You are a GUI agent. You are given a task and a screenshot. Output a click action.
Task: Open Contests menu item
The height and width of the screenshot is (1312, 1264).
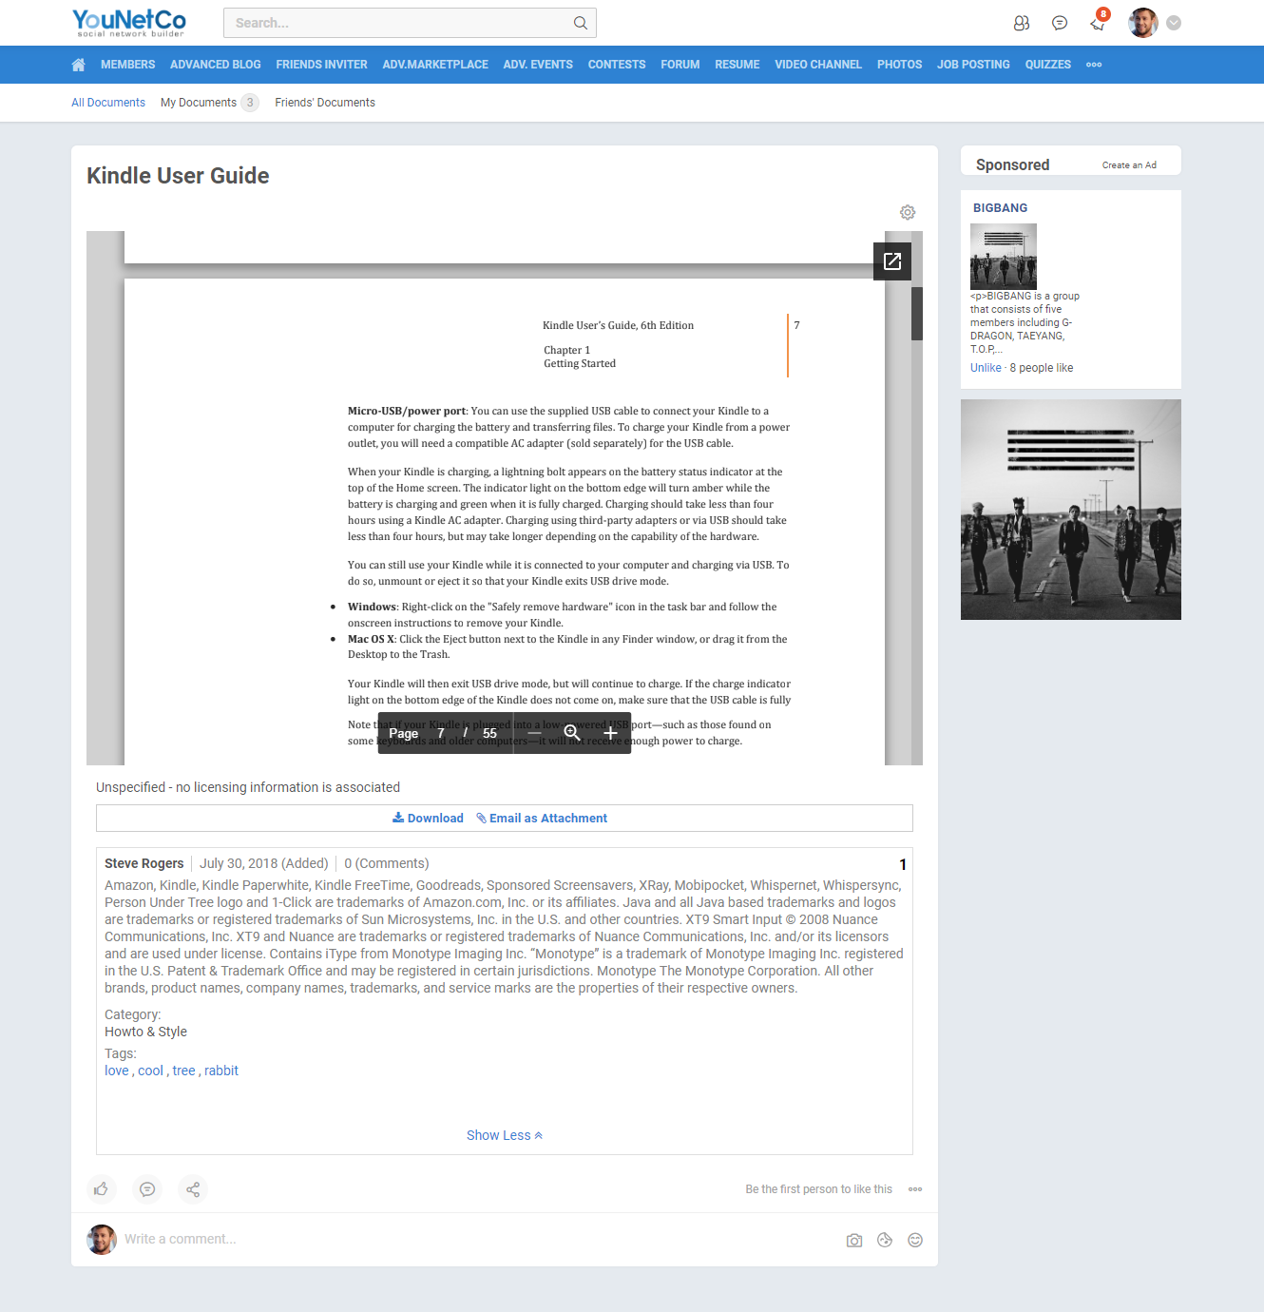(617, 65)
